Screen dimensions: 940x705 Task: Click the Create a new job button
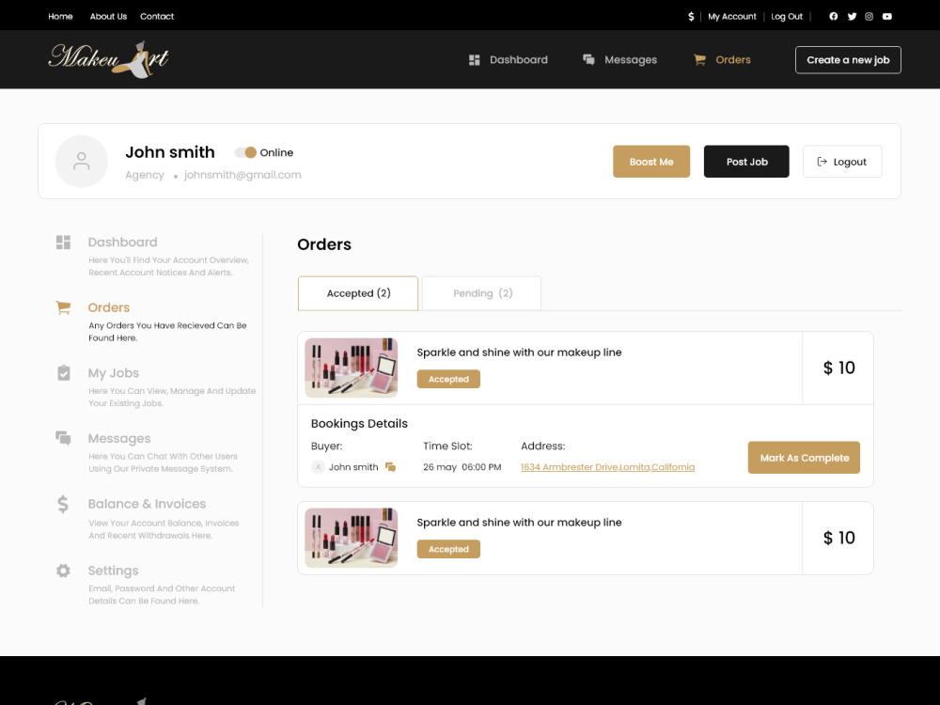[848, 60]
